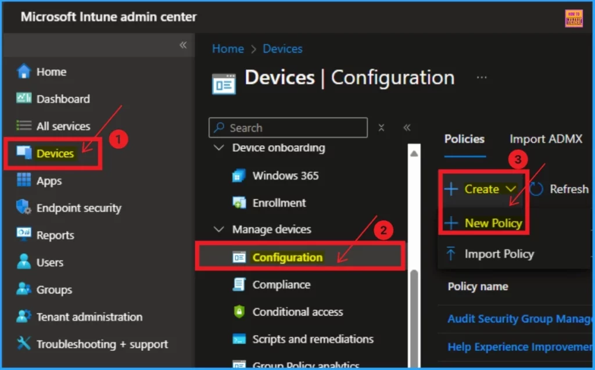
Task: Click the Home breadcrumb link
Action: [x=228, y=49]
